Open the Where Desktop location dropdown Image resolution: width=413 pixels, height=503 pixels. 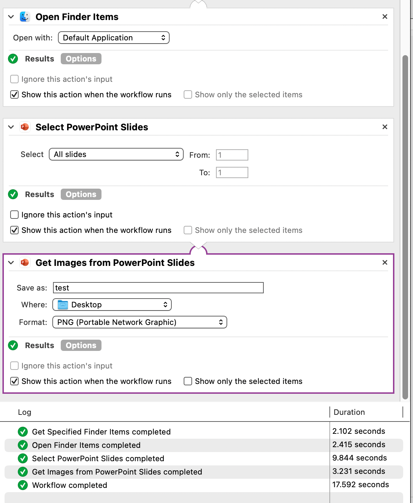coord(112,305)
